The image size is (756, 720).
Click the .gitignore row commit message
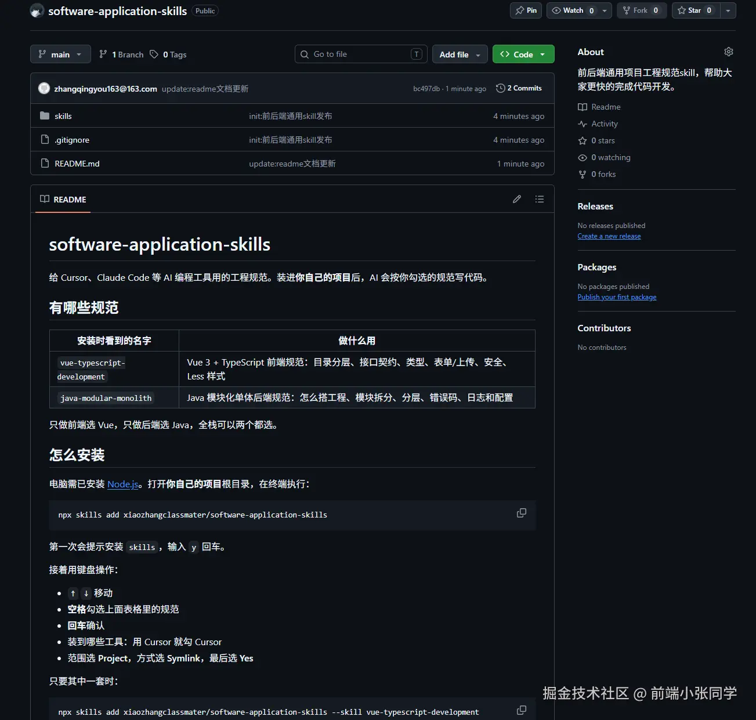coord(291,140)
